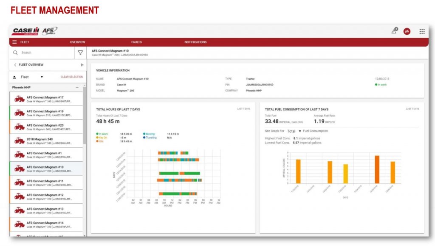Screen dimensions: 435x246
Task: Click the "48 h 45 m" total hours value
Action: coord(108,122)
